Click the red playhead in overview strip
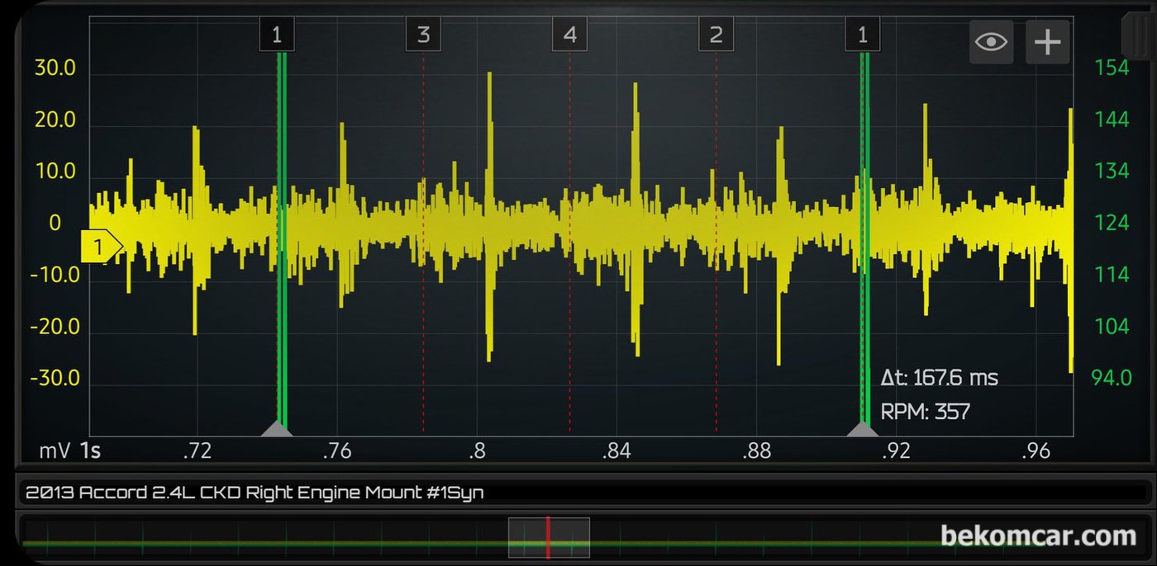Screen dimensions: 1157x566 pyautogui.click(x=546, y=537)
